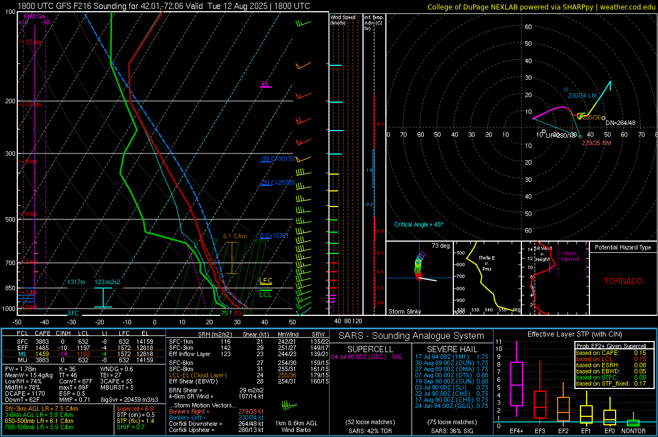Click 'DCAPE = 1170' value

(x=25, y=393)
